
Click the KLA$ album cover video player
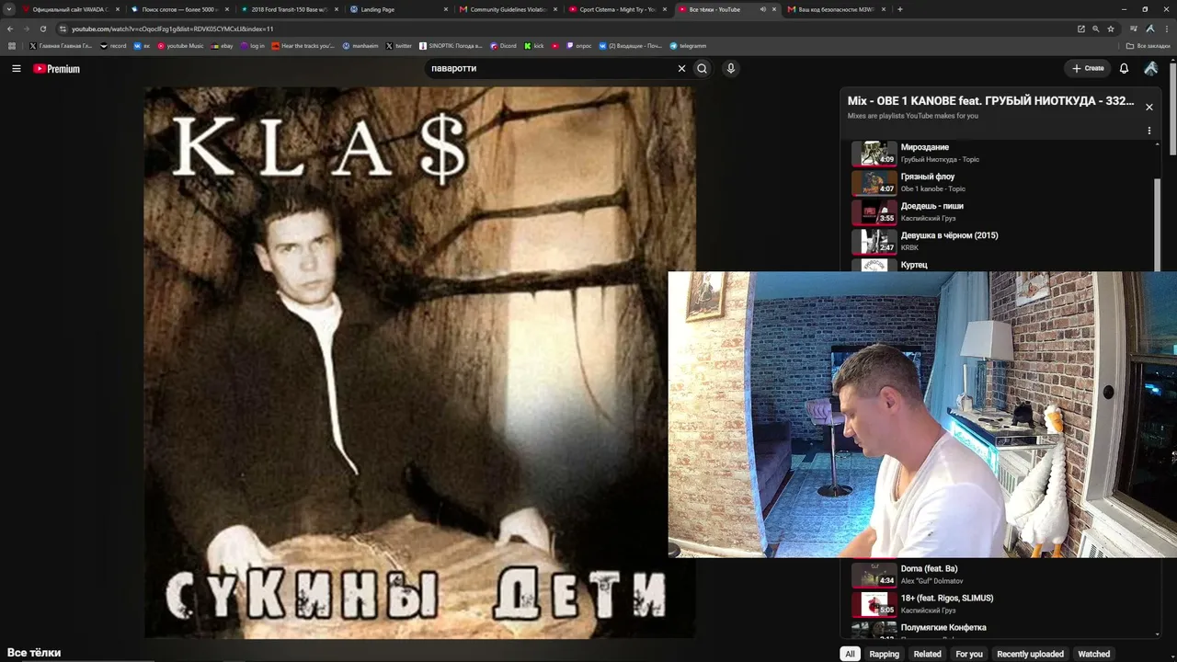point(419,362)
